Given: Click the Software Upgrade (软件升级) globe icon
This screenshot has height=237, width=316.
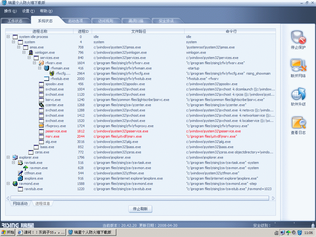Looking at the screenshot, I should pos(298,94).
